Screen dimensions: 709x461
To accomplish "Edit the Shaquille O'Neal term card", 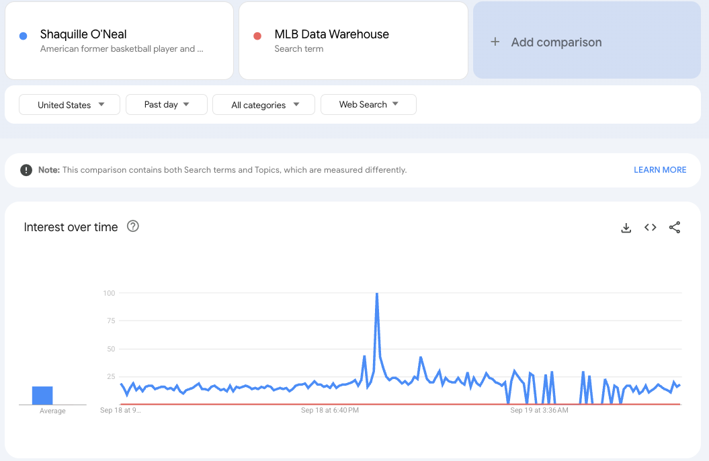I will click(120, 41).
